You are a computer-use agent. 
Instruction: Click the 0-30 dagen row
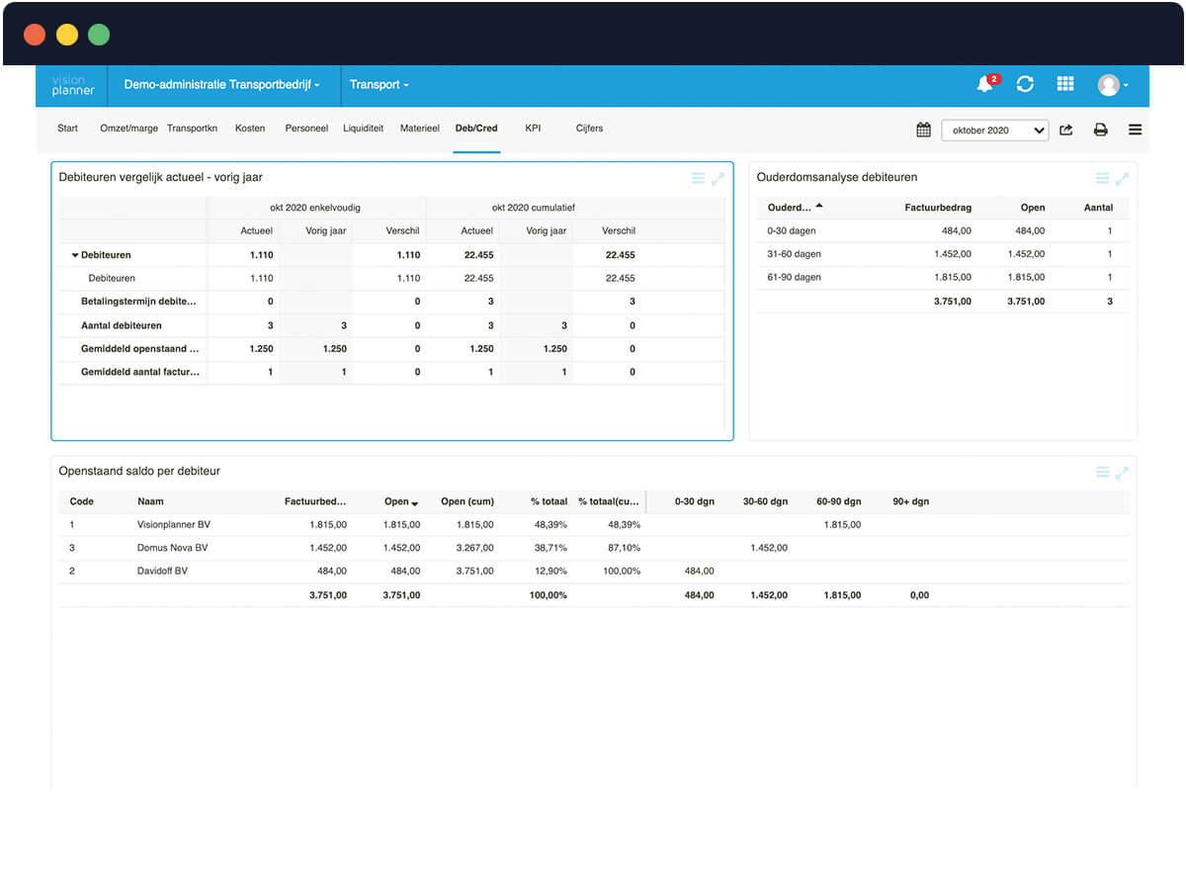pyautogui.click(x=943, y=230)
